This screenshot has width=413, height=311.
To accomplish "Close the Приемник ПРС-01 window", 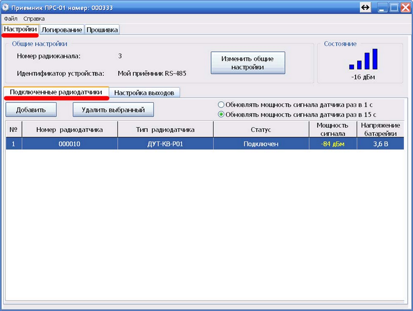I will click(405, 7).
